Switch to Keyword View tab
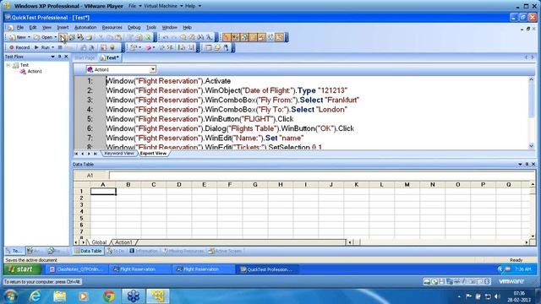 tap(118, 154)
